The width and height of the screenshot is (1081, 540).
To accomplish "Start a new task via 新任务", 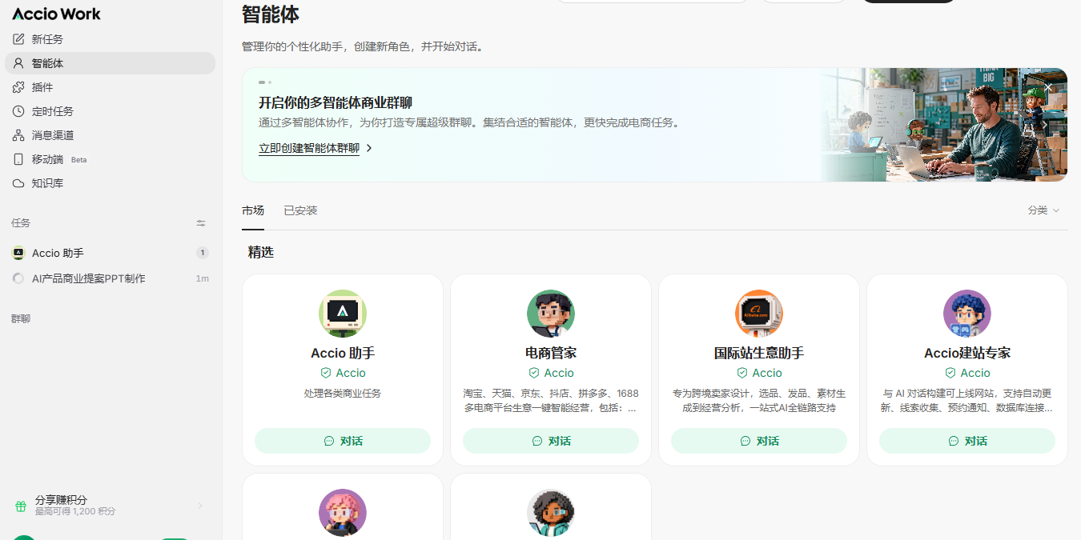I will [x=110, y=39].
